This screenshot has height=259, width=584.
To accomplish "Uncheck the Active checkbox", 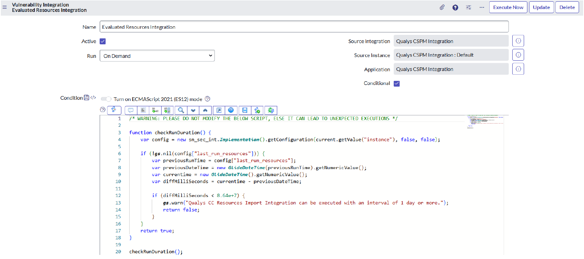I will (103, 41).
